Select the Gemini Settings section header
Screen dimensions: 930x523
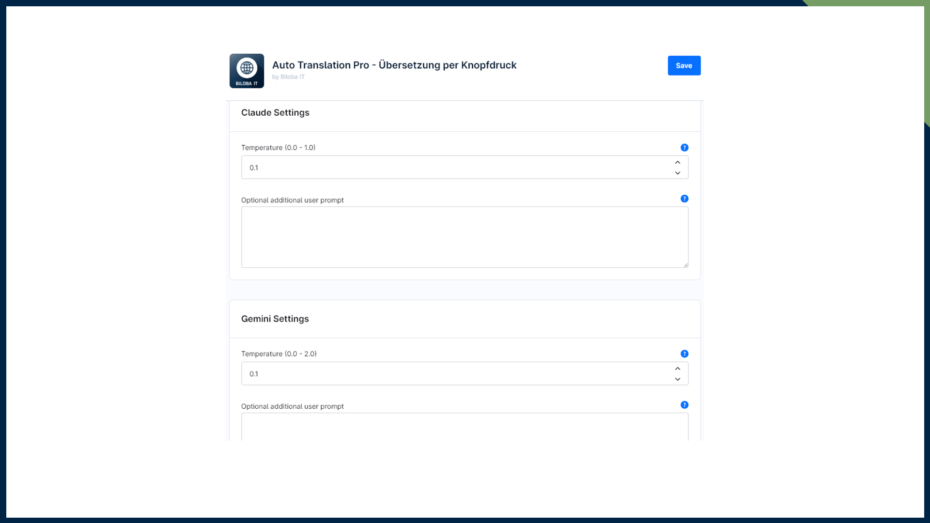tap(275, 319)
